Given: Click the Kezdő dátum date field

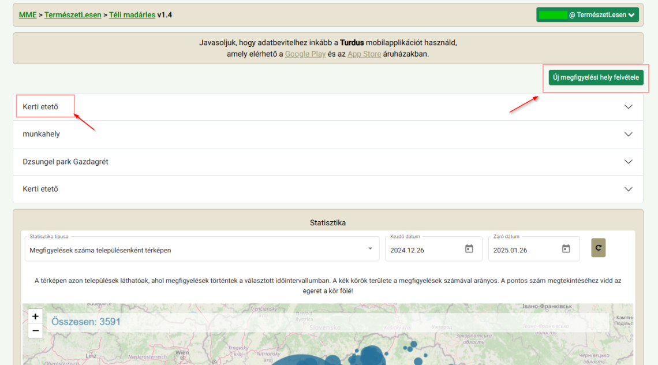Looking at the screenshot, I should [x=433, y=249].
